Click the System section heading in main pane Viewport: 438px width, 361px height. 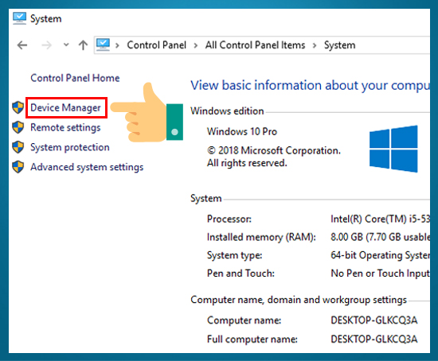click(206, 199)
